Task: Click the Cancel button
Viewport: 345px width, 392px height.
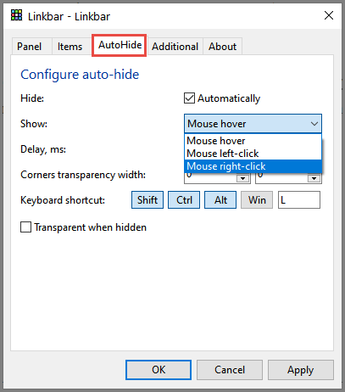Action: [x=230, y=370]
